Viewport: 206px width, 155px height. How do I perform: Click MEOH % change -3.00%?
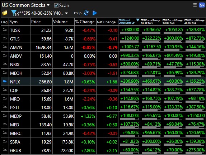89,73
